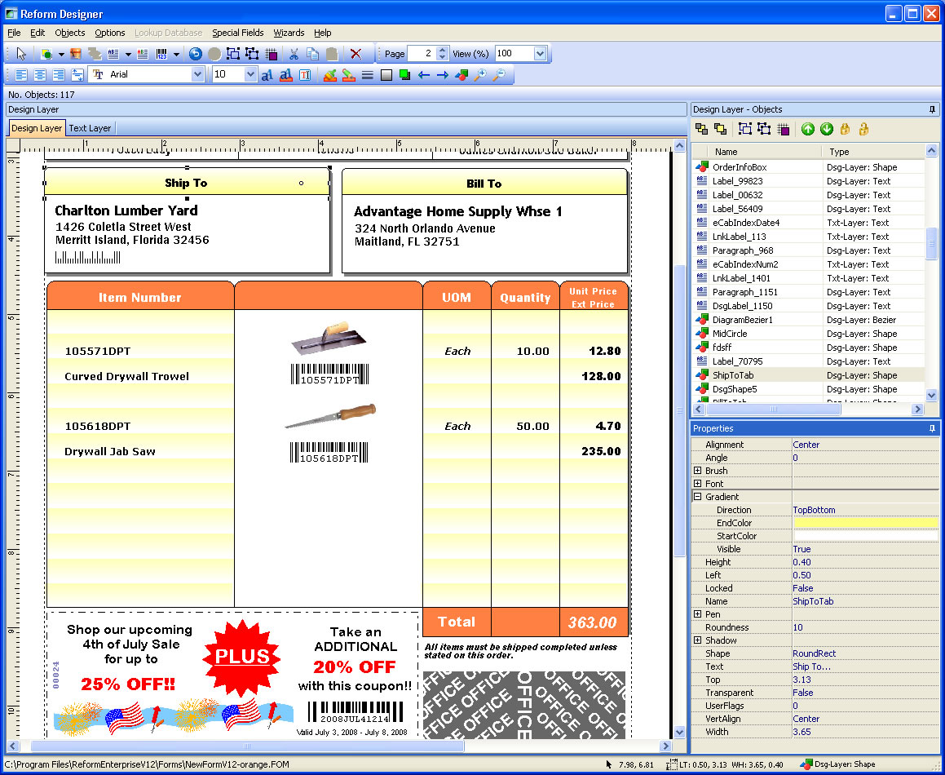Open the File menu
Viewport: 945px width, 775px height.
click(14, 33)
